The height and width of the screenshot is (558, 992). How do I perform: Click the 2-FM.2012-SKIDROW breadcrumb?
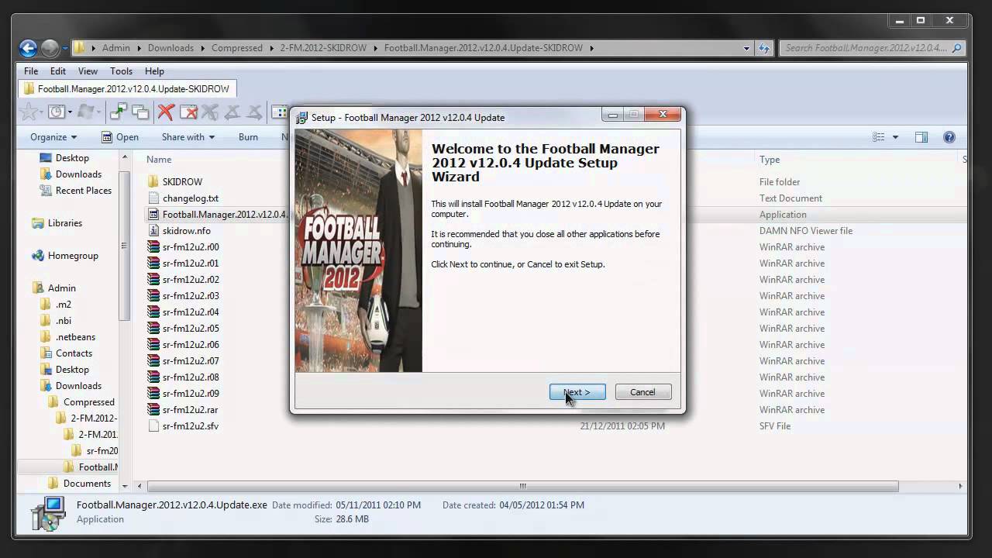(x=324, y=48)
